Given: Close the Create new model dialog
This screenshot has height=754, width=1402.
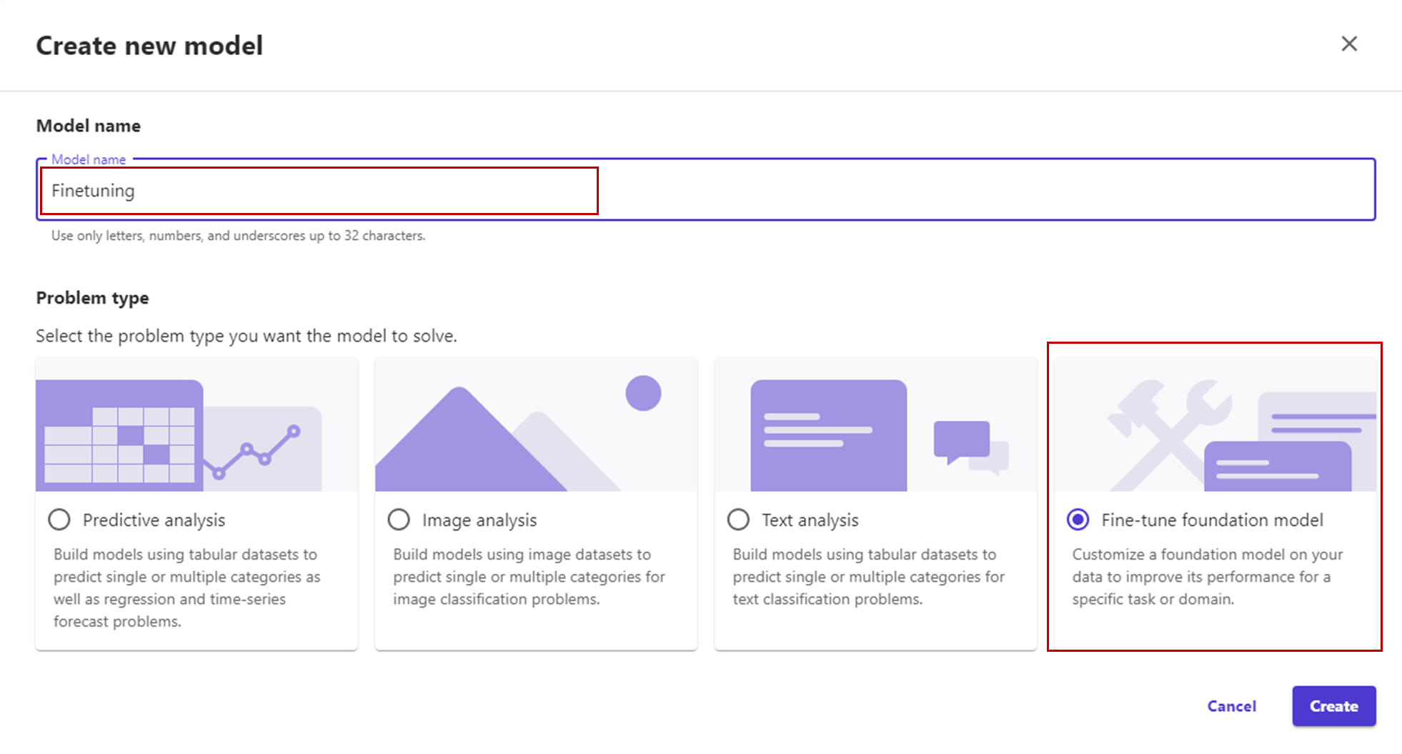Looking at the screenshot, I should click(1349, 44).
